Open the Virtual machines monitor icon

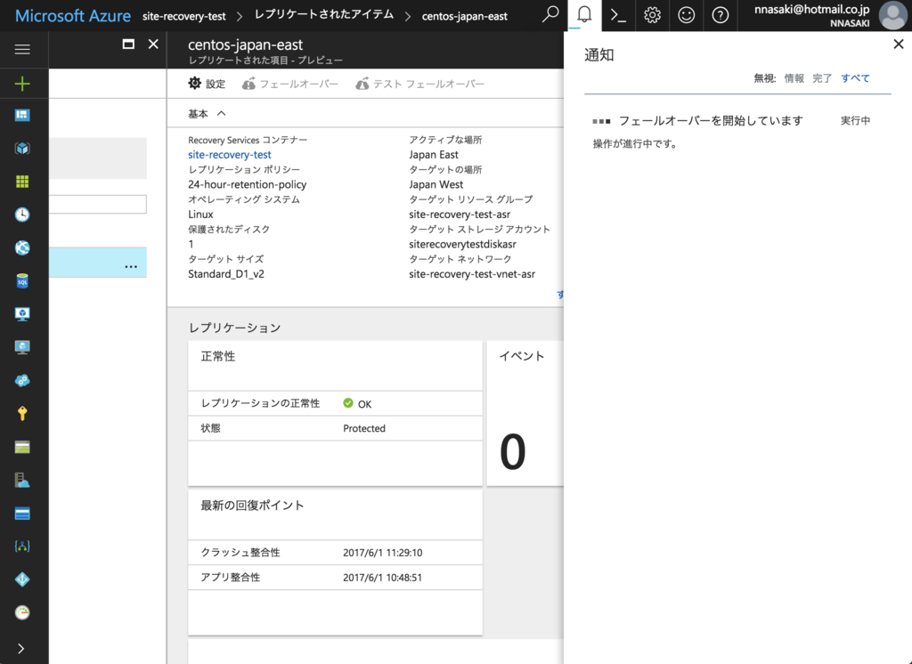tap(22, 314)
